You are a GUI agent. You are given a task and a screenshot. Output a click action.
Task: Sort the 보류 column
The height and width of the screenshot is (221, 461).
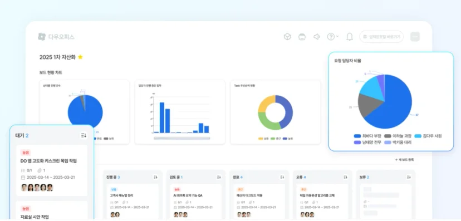tap(409, 177)
